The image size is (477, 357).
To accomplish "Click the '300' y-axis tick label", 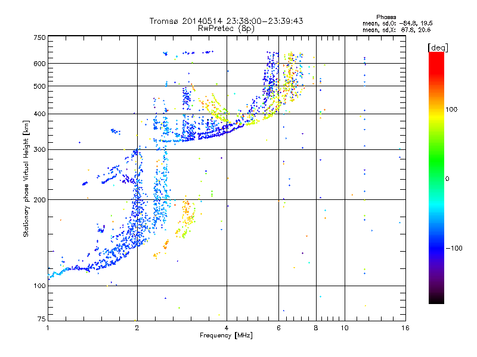I will click(x=39, y=150).
